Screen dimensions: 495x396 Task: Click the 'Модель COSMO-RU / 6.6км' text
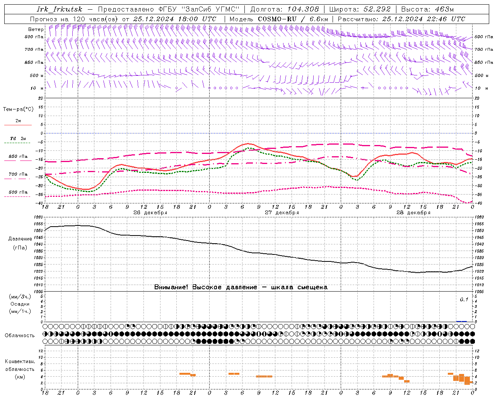coord(279,19)
